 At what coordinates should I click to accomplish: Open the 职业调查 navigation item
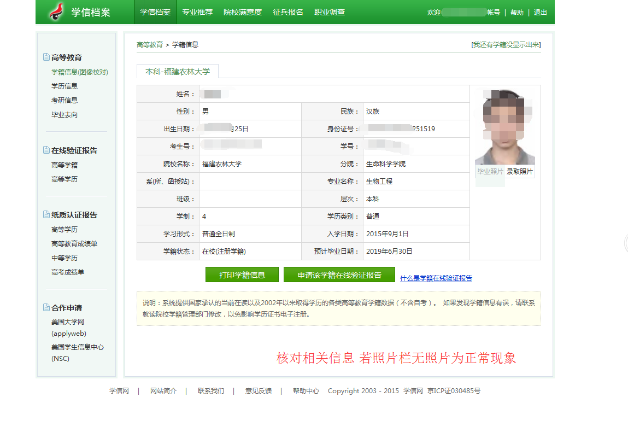pos(329,12)
